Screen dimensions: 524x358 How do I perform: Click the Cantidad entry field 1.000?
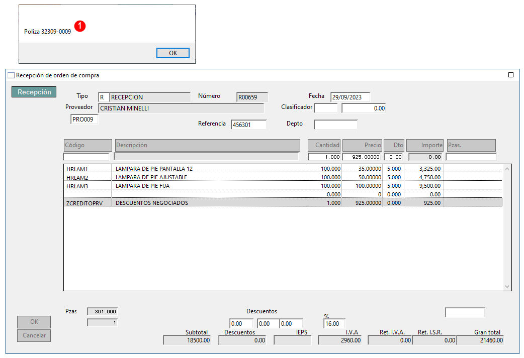(324, 157)
